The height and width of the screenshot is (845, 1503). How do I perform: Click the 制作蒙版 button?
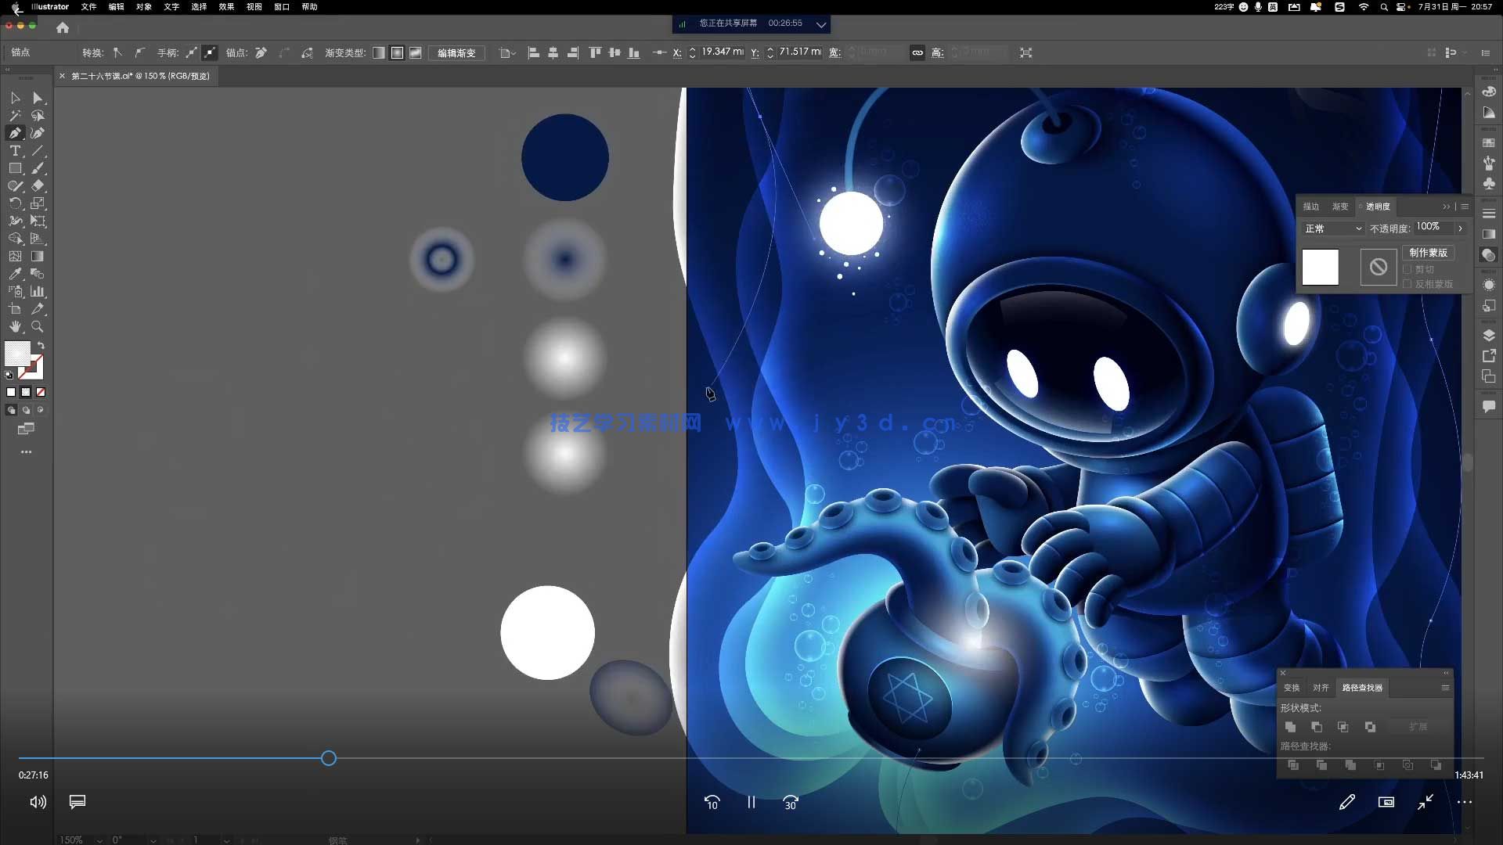[x=1428, y=253]
